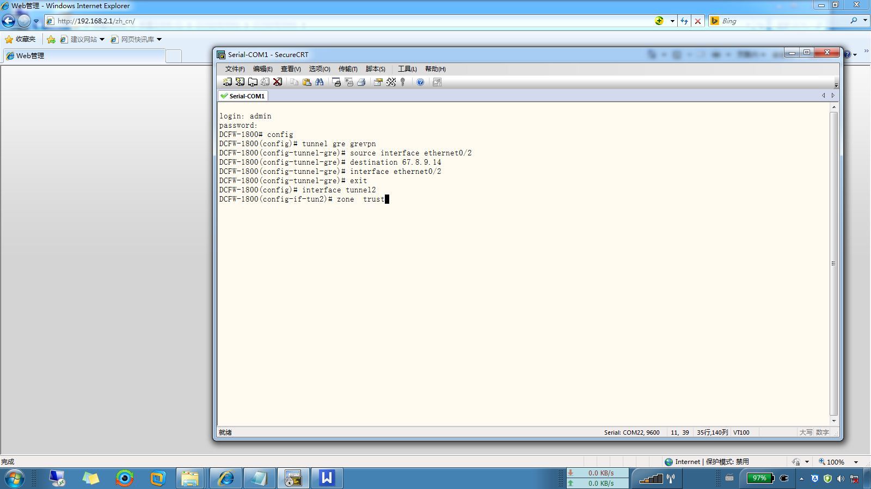Open the 选项(O) menu
The image size is (871, 489).
320,69
